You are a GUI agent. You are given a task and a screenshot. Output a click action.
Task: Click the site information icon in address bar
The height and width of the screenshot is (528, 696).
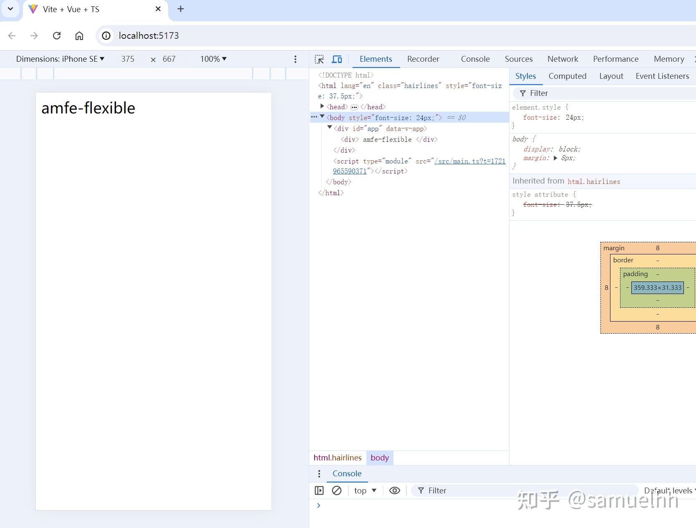pyautogui.click(x=106, y=35)
